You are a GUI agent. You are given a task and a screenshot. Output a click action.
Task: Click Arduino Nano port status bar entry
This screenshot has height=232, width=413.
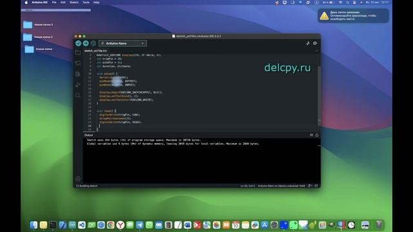[x=281, y=186]
